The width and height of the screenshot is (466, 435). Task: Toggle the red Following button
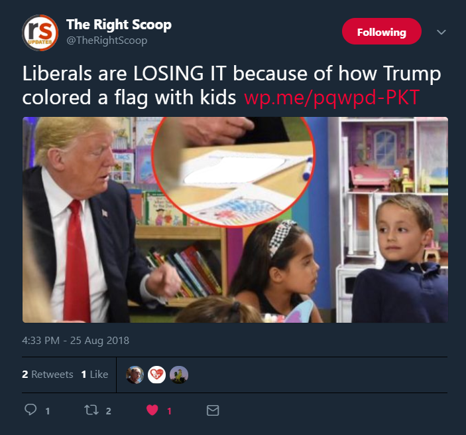382,31
